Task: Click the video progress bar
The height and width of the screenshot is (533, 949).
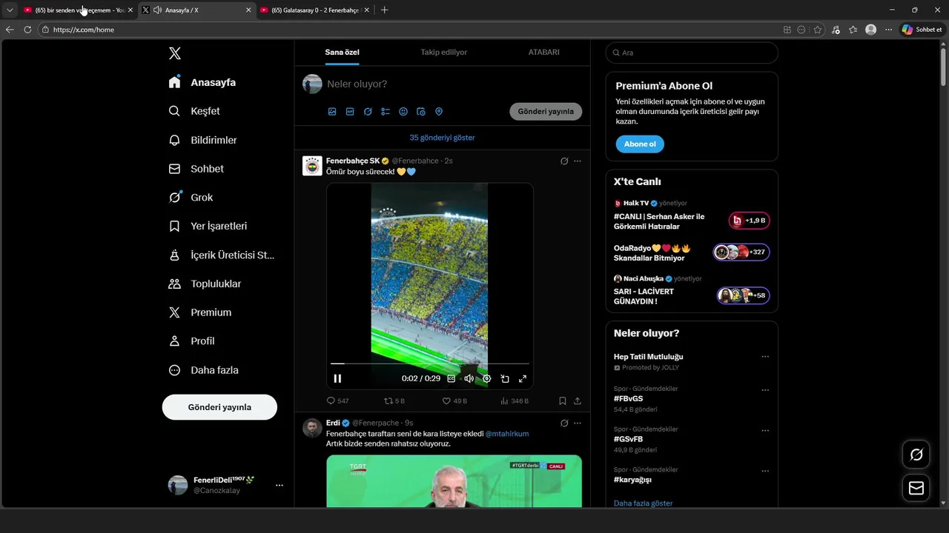Action: pyautogui.click(x=430, y=363)
